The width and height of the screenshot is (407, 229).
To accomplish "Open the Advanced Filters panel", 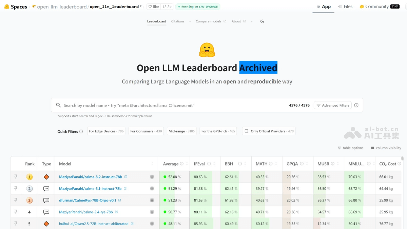I will (x=333, y=105).
